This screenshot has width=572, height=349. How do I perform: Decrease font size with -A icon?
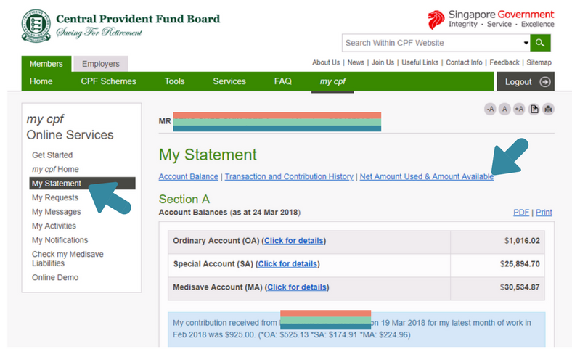(x=490, y=109)
